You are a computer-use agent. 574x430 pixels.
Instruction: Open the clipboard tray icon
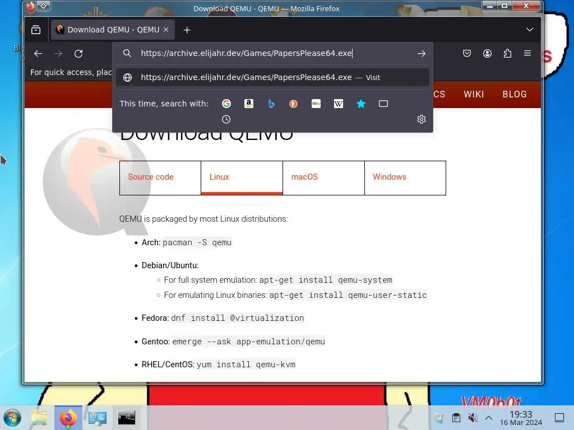click(456, 418)
